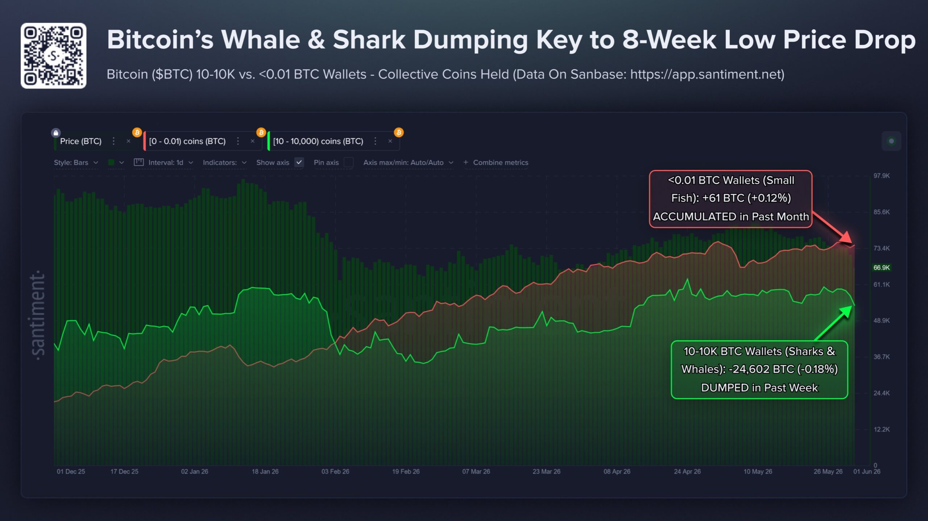This screenshot has width=928, height=521.
Task: Click the 66.9K current price axis label
Action: 881,268
